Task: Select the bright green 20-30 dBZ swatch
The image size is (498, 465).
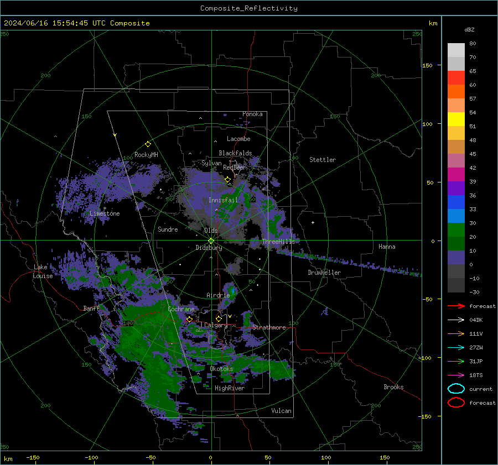Action: click(456, 230)
